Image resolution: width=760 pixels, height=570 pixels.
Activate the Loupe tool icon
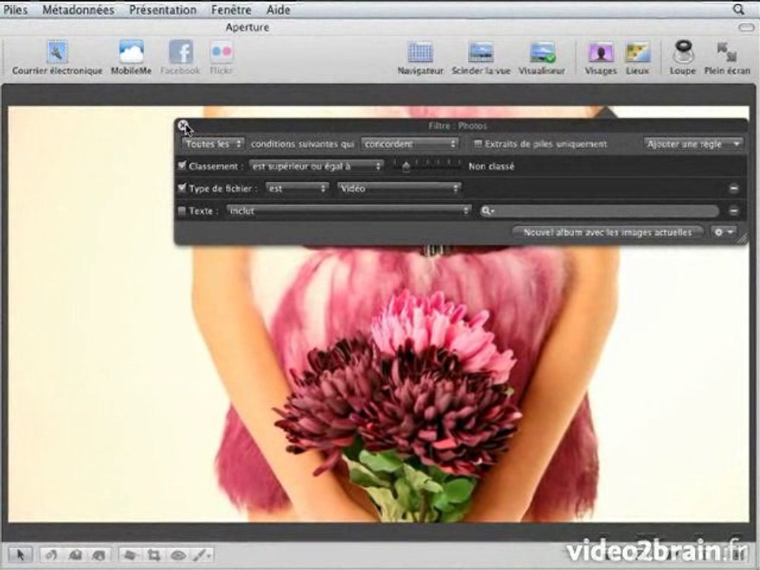coord(682,52)
